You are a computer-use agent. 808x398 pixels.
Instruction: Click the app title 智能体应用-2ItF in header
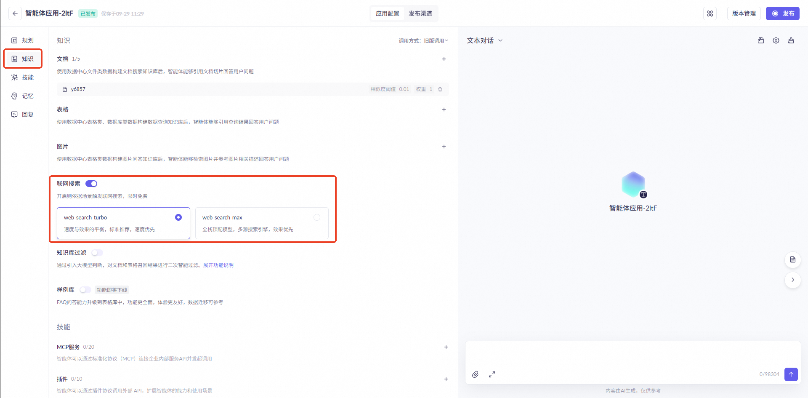pyautogui.click(x=49, y=13)
